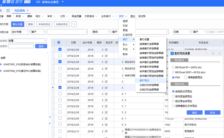Apply the 草稿 filter scheme
Image resolution: width=224 pixels, height=138 pixels.
31,24
